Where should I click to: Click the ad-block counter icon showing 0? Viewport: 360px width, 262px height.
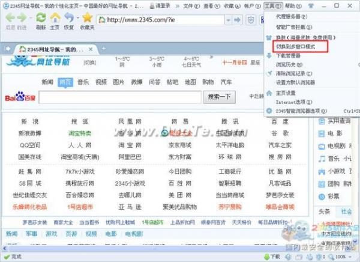point(319,257)
